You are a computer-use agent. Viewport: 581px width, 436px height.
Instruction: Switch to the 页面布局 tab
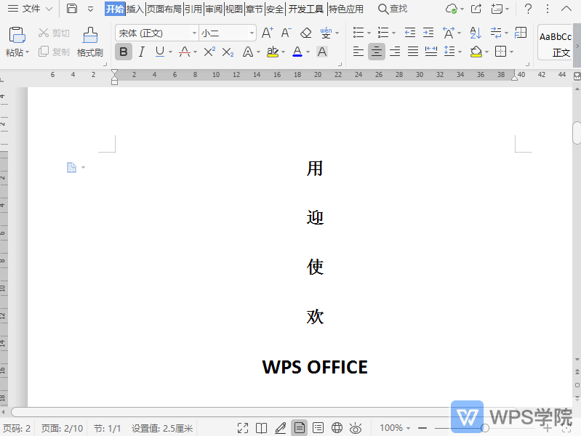(x=164, y=9)
